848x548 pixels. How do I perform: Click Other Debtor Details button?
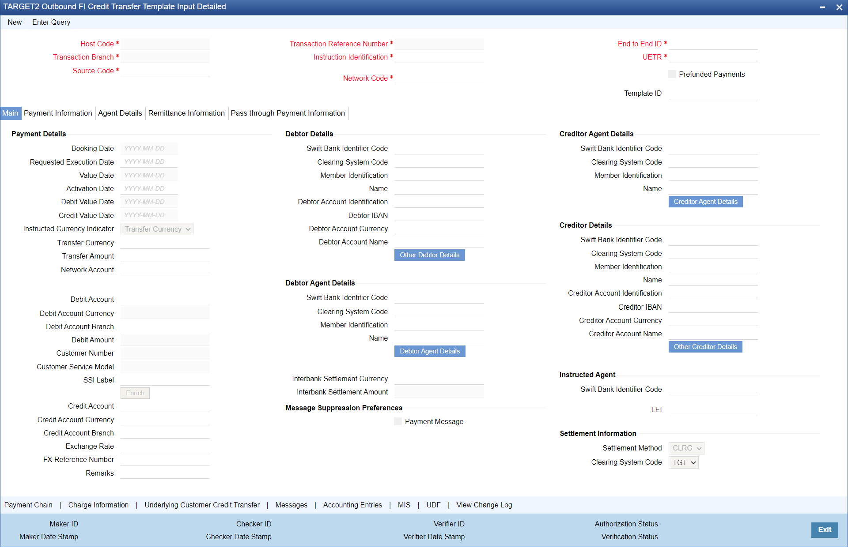[x=429, y=255]
